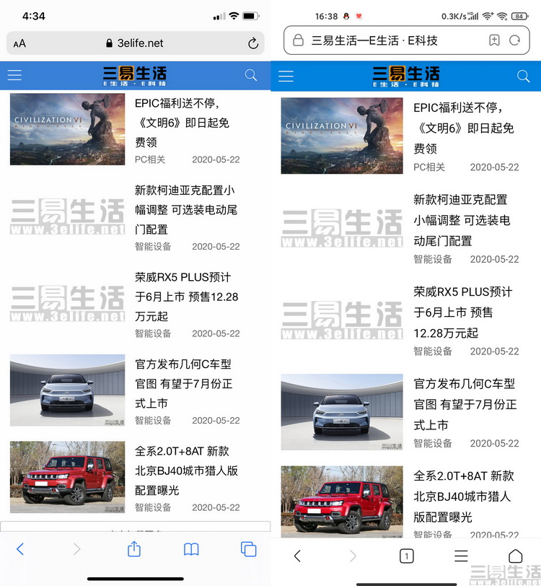The height and width of the screenshot is (586, 541).
Task: Open tab count icon showing 1
Action: pyautogui.click(x=407, y=556)
